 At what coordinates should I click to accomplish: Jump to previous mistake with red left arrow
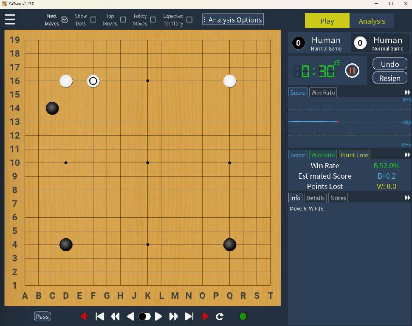click(x=84, y=316)
